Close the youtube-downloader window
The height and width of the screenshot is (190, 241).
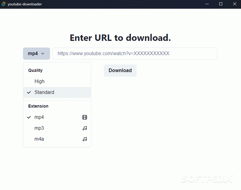[x=235, y=4]
